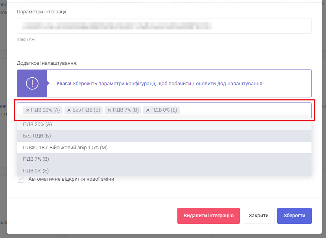The image size is (326, 238).
Task: Click the Увага! warning message text
Action: pos(160,84)
